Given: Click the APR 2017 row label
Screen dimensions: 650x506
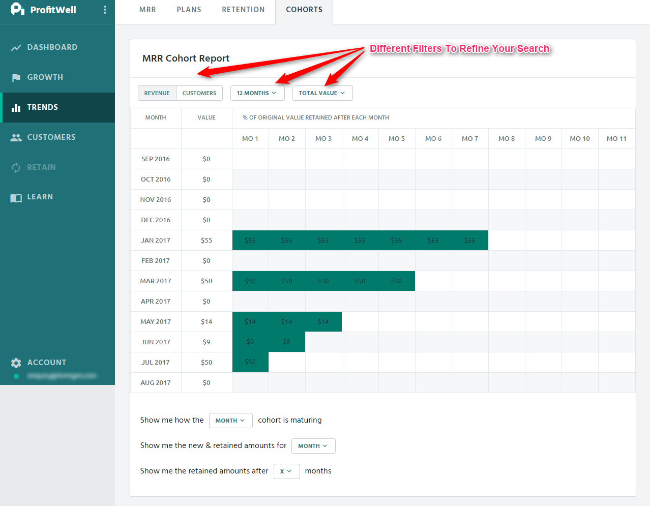Looking at the screenshot, I should click(x=156, y=302).
